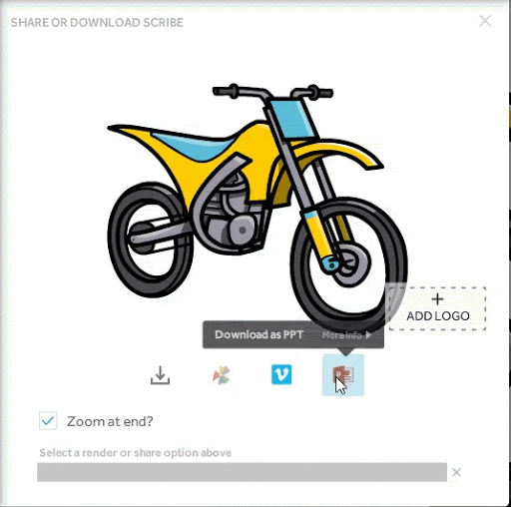Choose the PowerPoint export icon
This screenshot has height=507, width=511.
[343, 375]
